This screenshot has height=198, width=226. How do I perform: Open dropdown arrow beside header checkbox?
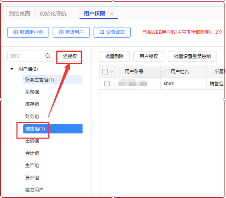click(111, 72)
